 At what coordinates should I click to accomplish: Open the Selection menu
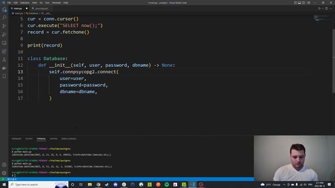25,3
